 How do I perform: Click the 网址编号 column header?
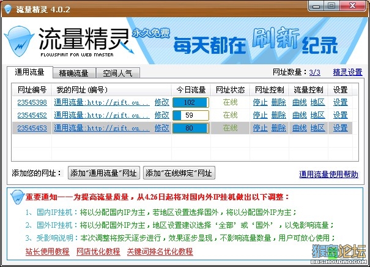pos(32,90)
